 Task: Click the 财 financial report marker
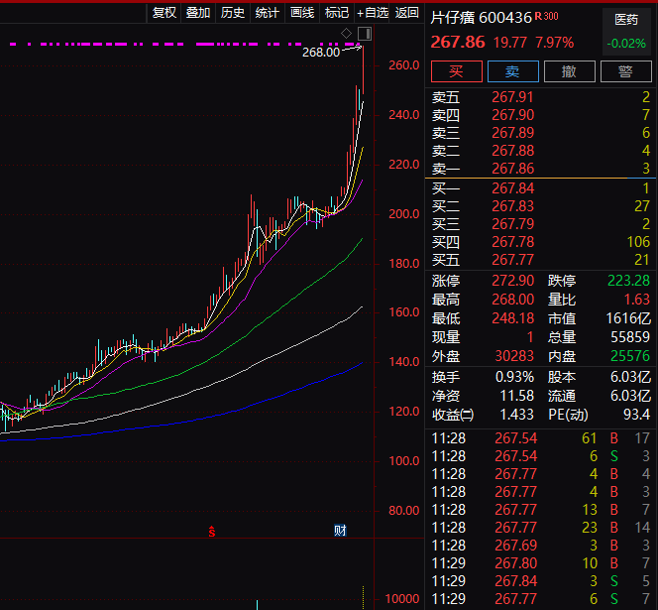tap(340, 531)
